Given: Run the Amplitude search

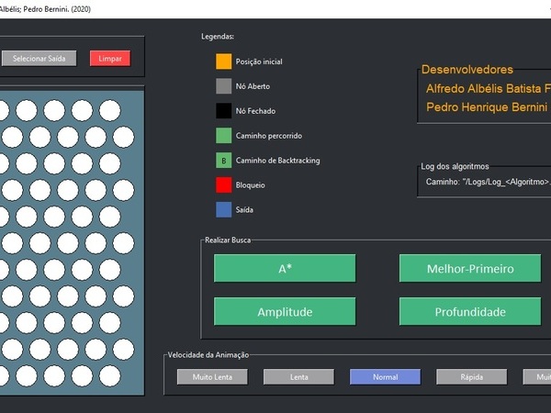Looking at the screenshot, I should click(x=285, y=312).
